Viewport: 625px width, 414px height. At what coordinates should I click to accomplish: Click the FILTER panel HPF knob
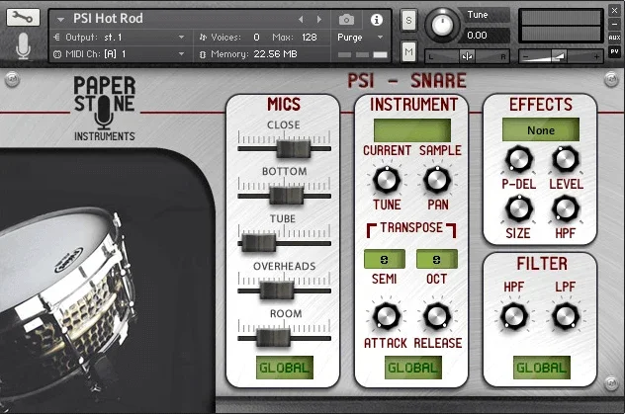coord(514,316)
